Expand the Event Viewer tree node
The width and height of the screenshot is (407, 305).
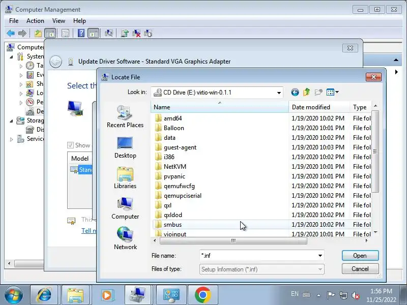click(21, 75)
